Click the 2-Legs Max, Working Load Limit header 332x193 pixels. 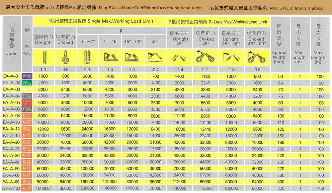tap(218, 22)
